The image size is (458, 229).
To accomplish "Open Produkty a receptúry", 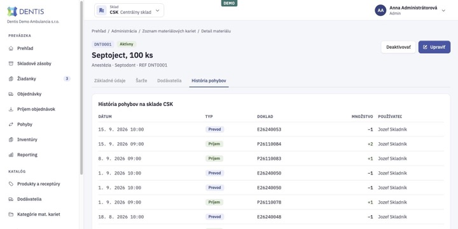I will [39, 184].
